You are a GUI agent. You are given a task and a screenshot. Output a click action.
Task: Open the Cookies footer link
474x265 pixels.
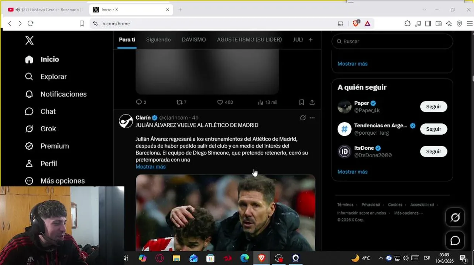point(395,205)
